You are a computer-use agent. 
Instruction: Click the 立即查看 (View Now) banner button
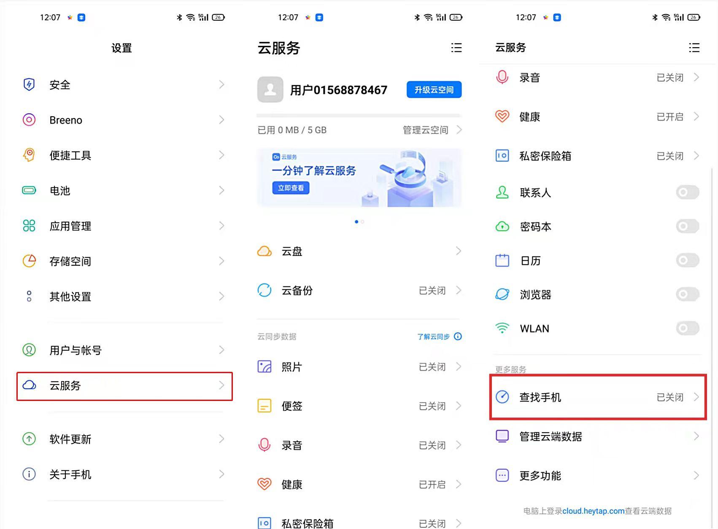point(290,188)
